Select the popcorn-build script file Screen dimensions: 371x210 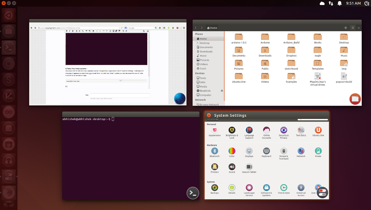[x=344, y=78]
